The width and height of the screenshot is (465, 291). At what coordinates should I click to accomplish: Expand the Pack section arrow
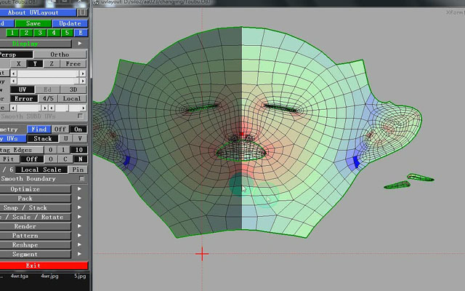pyautogui.click(x=79, y=198)
